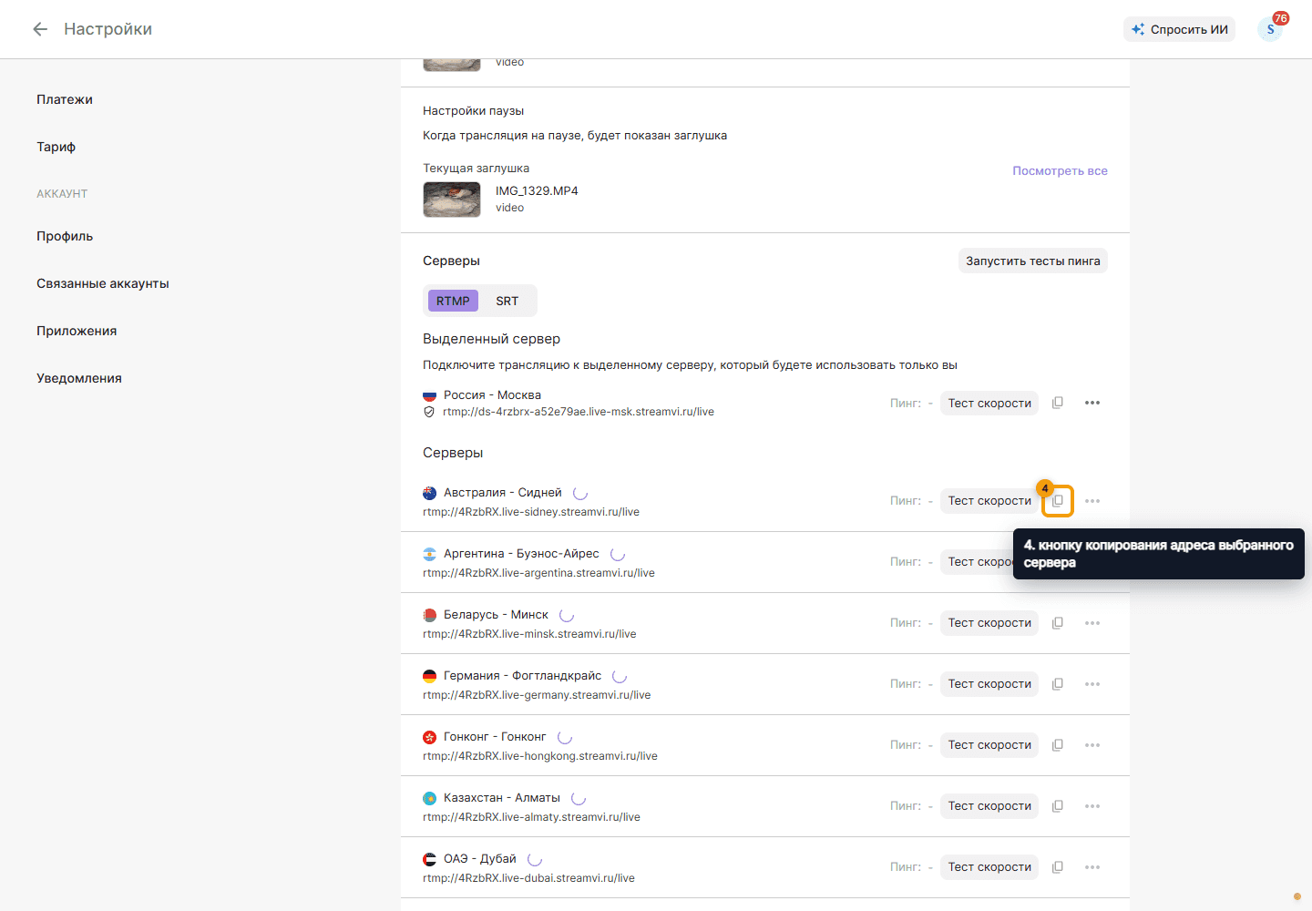Open Профиль settings section

(65, 236)
